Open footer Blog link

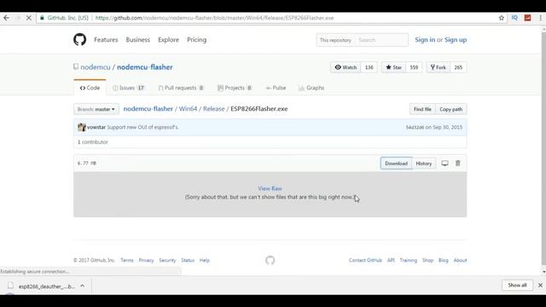tap(444, 260)
